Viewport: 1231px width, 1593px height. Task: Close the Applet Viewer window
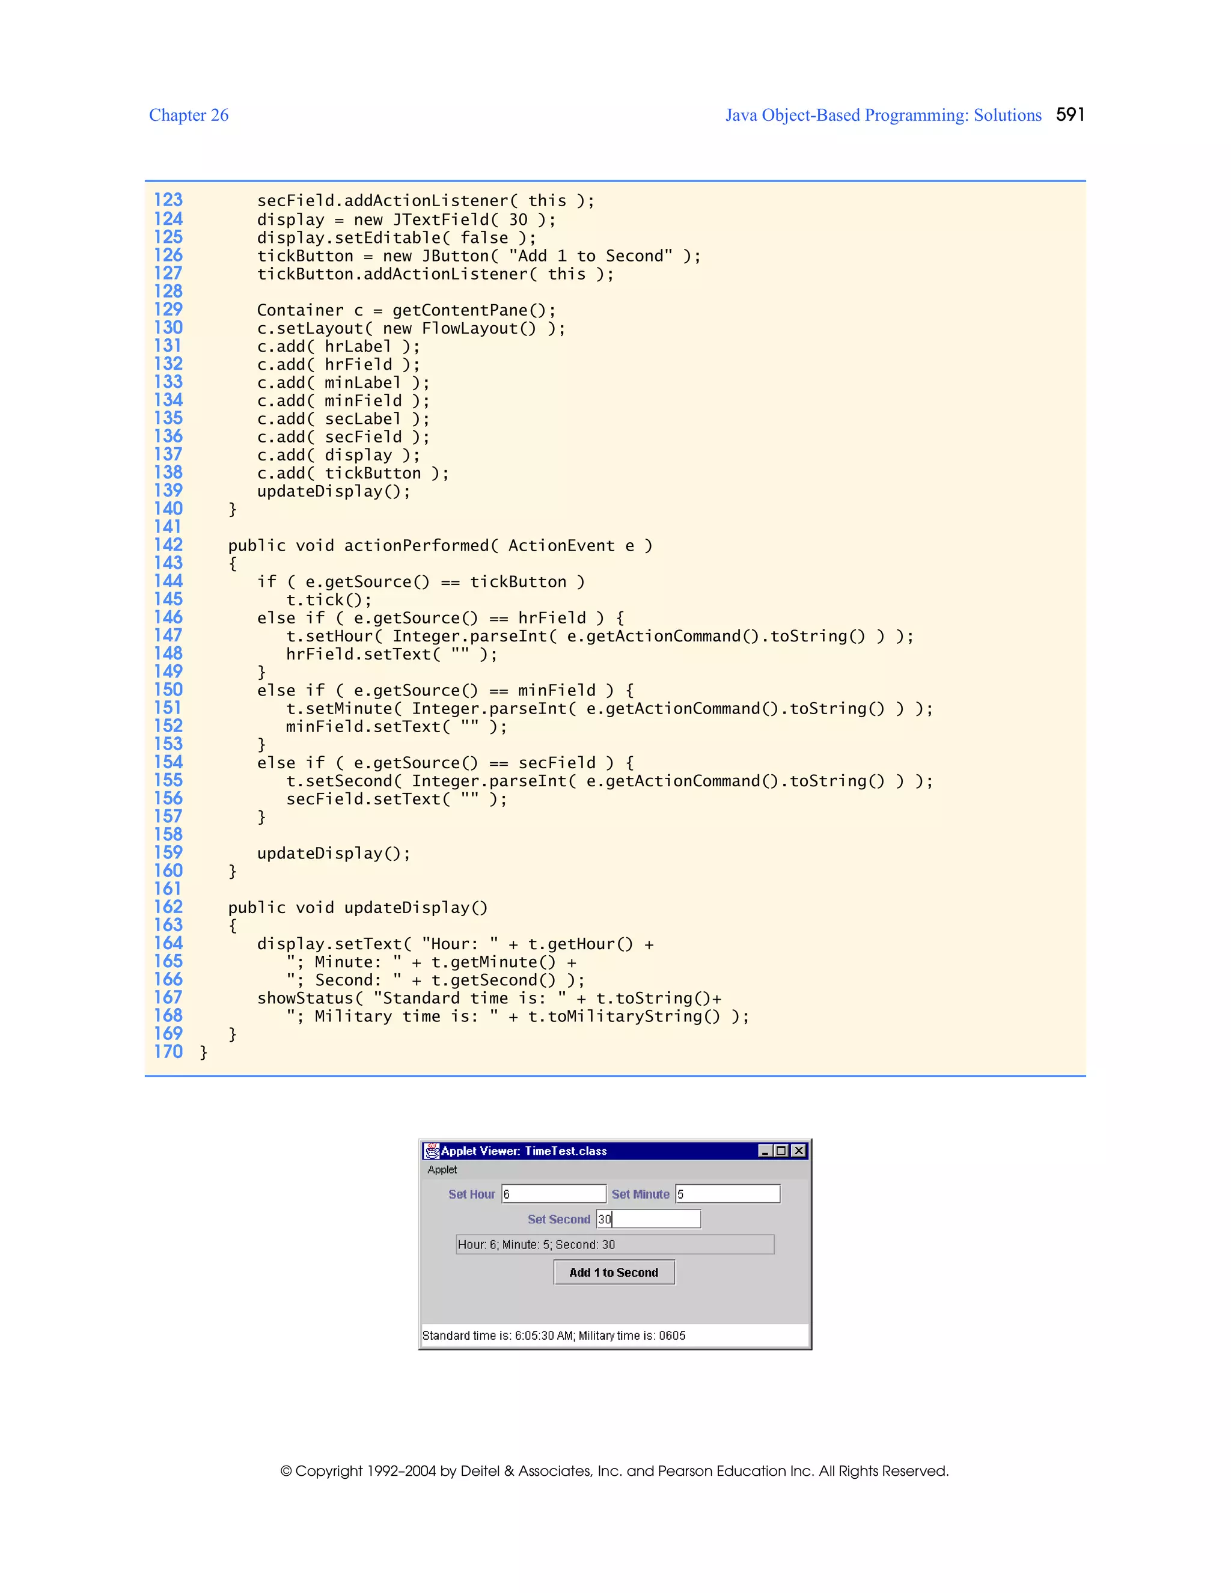click(799, 1151)
